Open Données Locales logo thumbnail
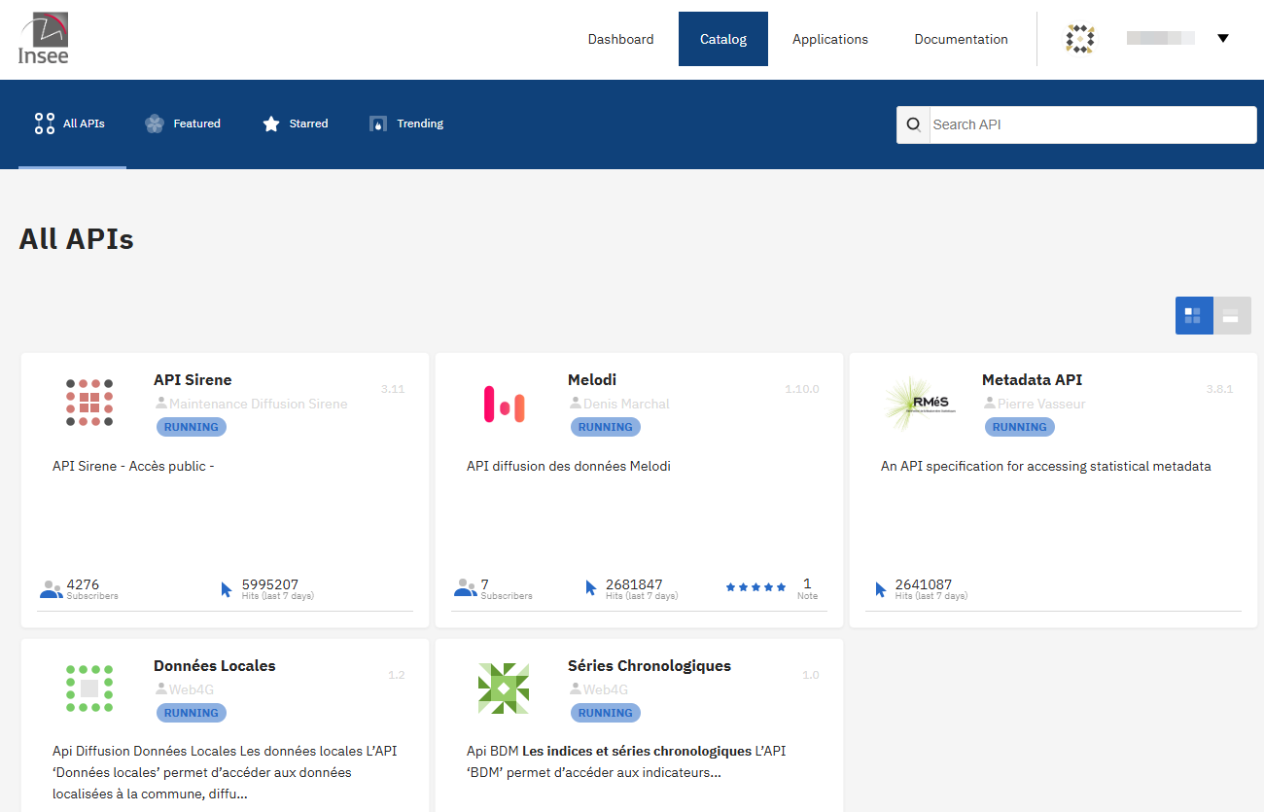Screen dimensions: 1264x812 click(x=89, y=688)
